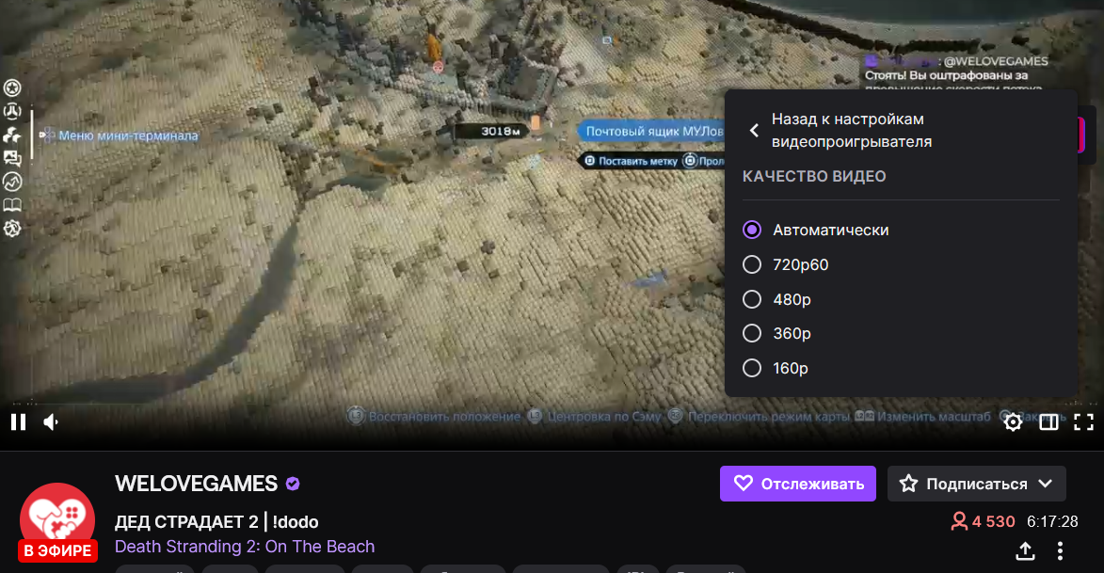Screen dimensions: 1104x573
Task: Toggle theater mode icon
Action: 1048,422
